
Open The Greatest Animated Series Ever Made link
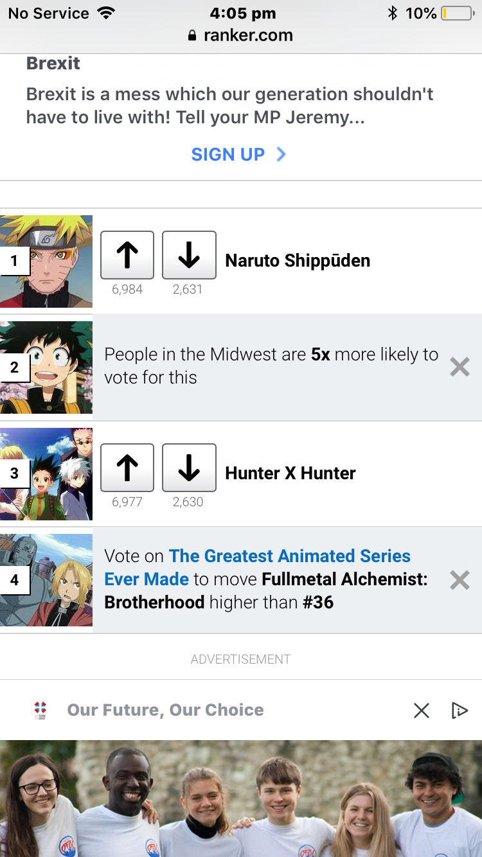coord(289,556)
